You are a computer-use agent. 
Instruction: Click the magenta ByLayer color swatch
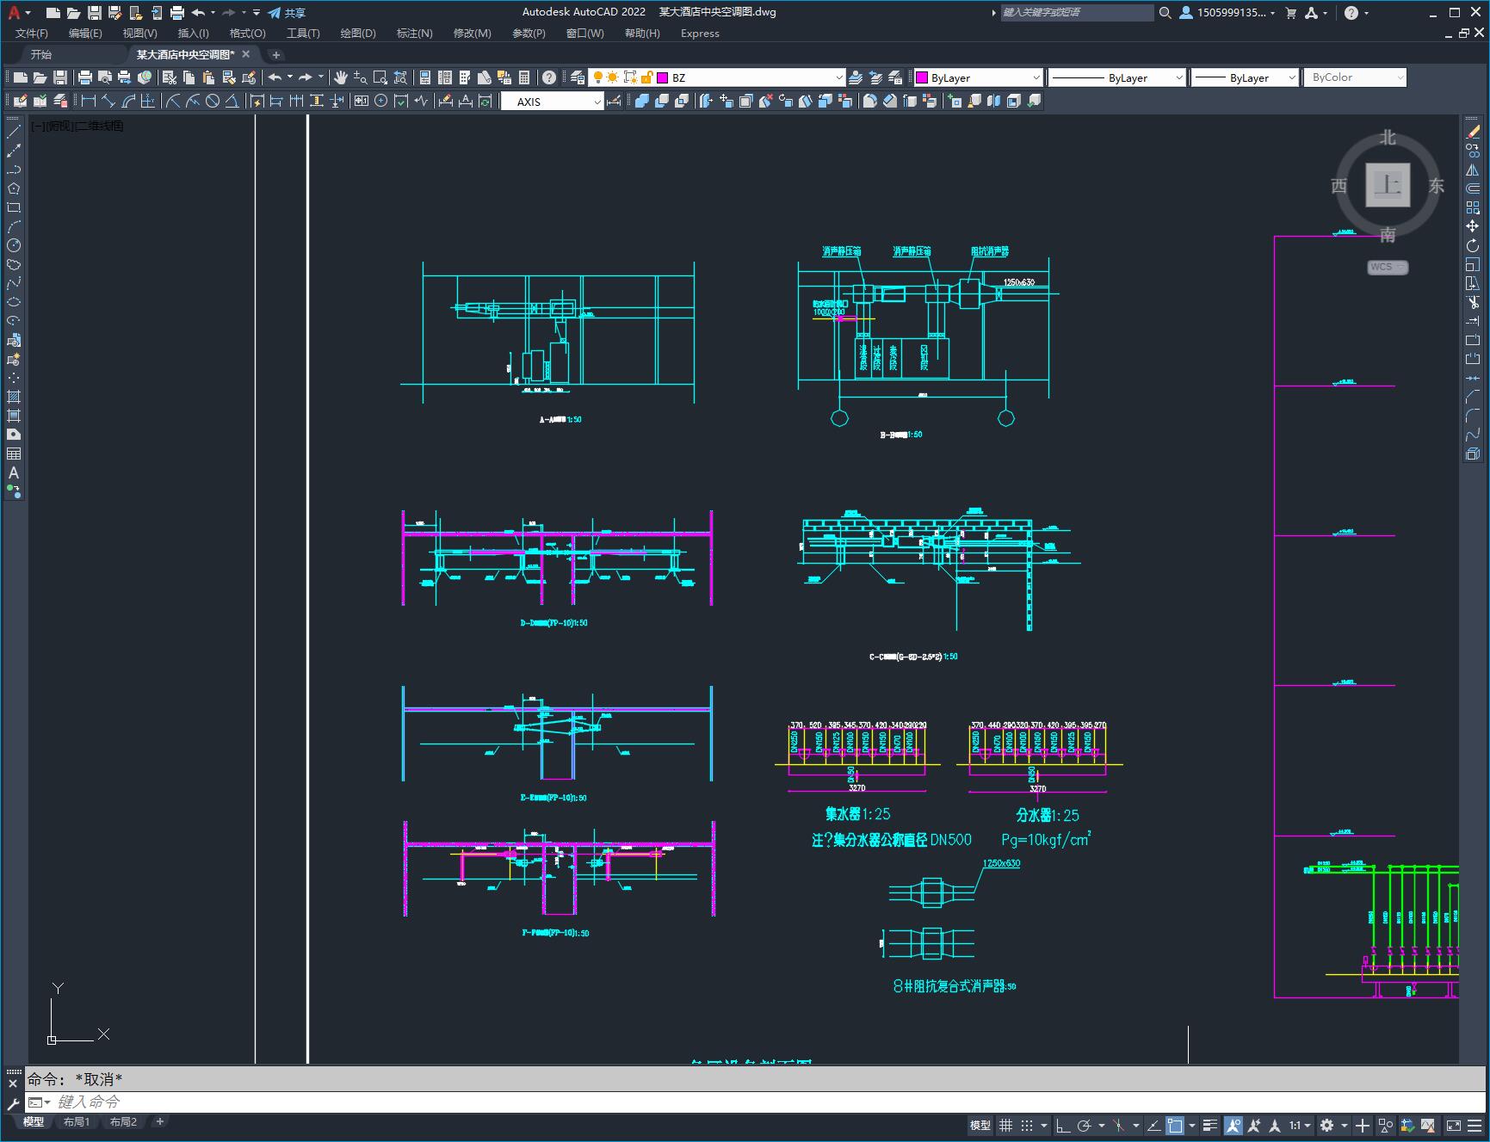click(922, 77)
